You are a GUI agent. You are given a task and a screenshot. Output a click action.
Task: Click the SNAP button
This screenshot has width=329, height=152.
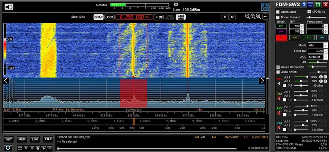click(99, 17)
